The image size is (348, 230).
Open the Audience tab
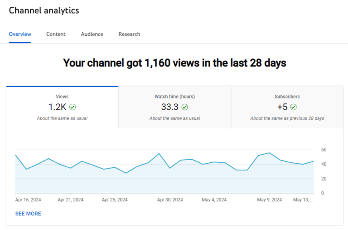(92, 34)
